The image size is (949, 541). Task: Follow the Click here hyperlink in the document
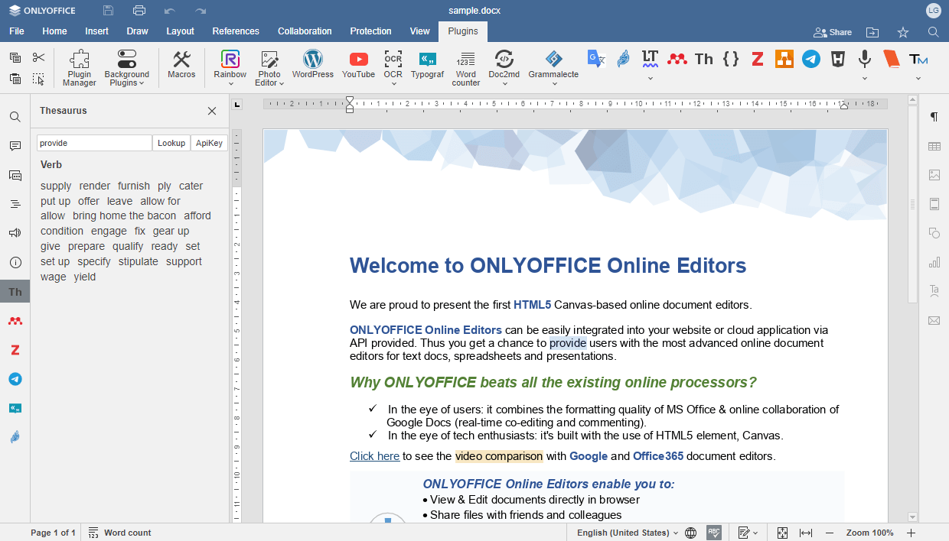point(374,456)
